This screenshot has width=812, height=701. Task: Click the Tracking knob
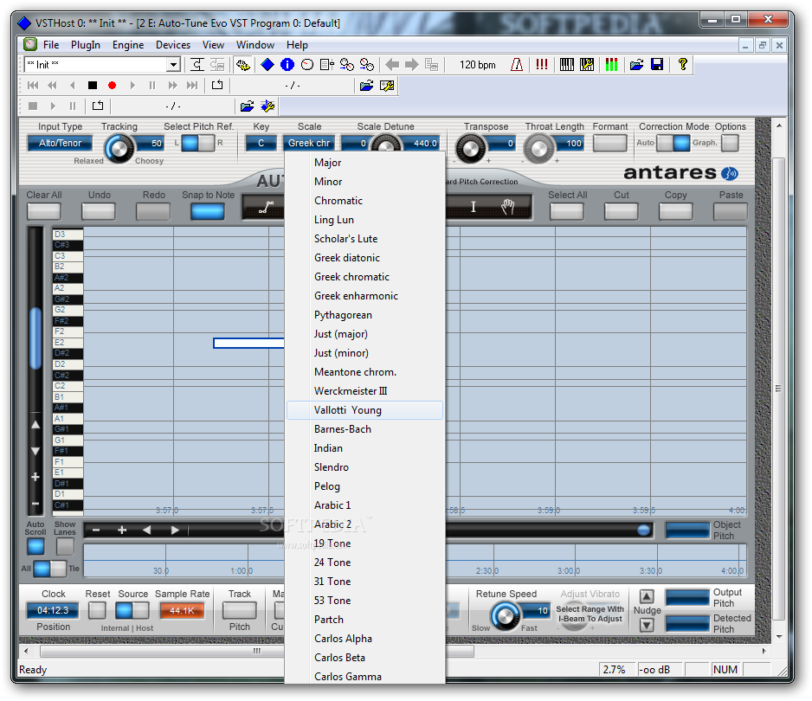119,149
